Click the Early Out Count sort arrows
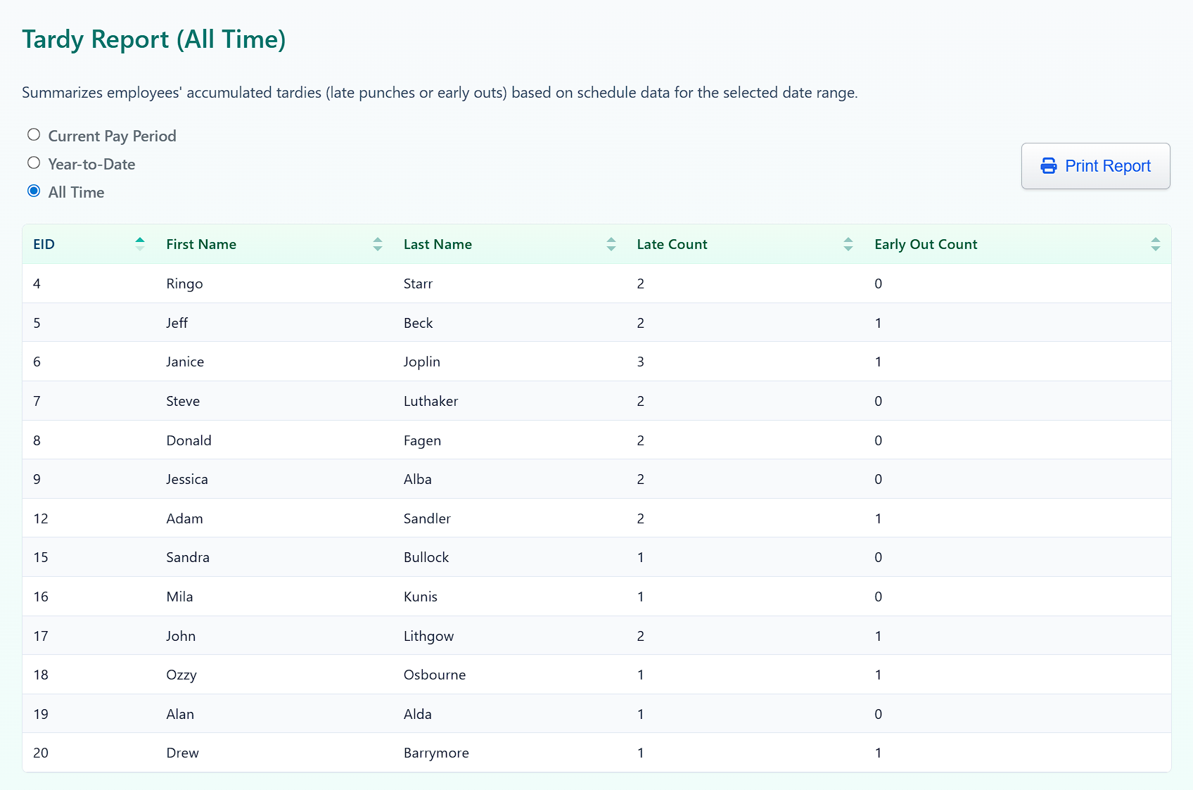Viewport: 1193px width, 790px height. (x=1155, y=244)
